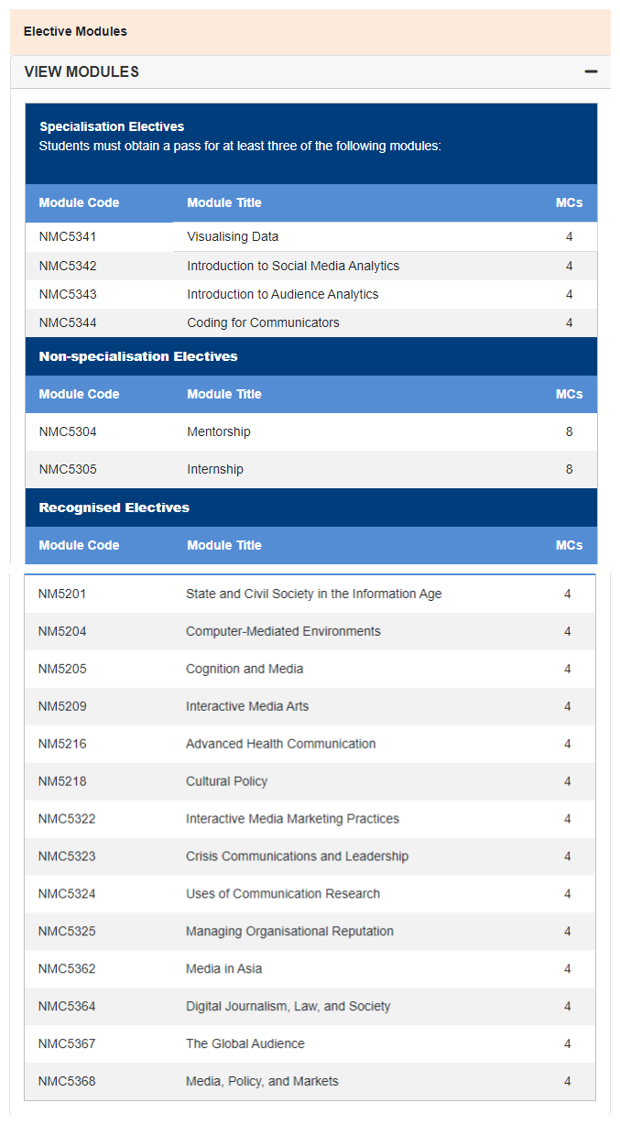The height and width of the screenshot is (1124, 620).
Task: Click the 4 MCs value for Cultural Policy
Action: tap(567, 781)
